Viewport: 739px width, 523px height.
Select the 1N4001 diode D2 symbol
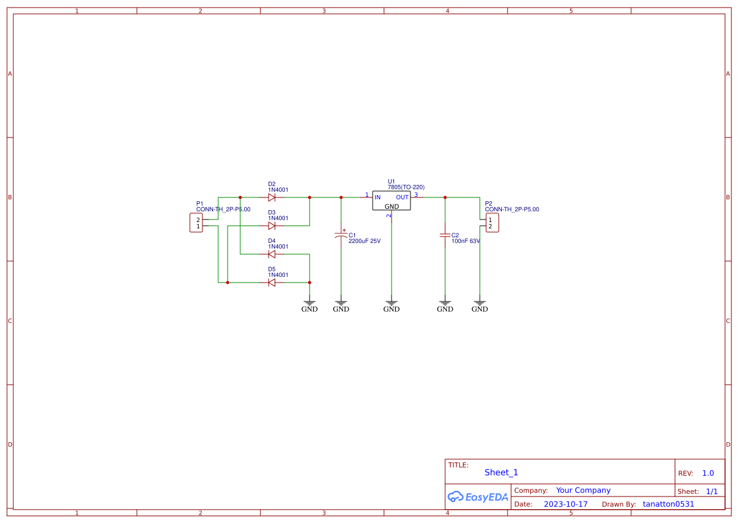(272, 197)
